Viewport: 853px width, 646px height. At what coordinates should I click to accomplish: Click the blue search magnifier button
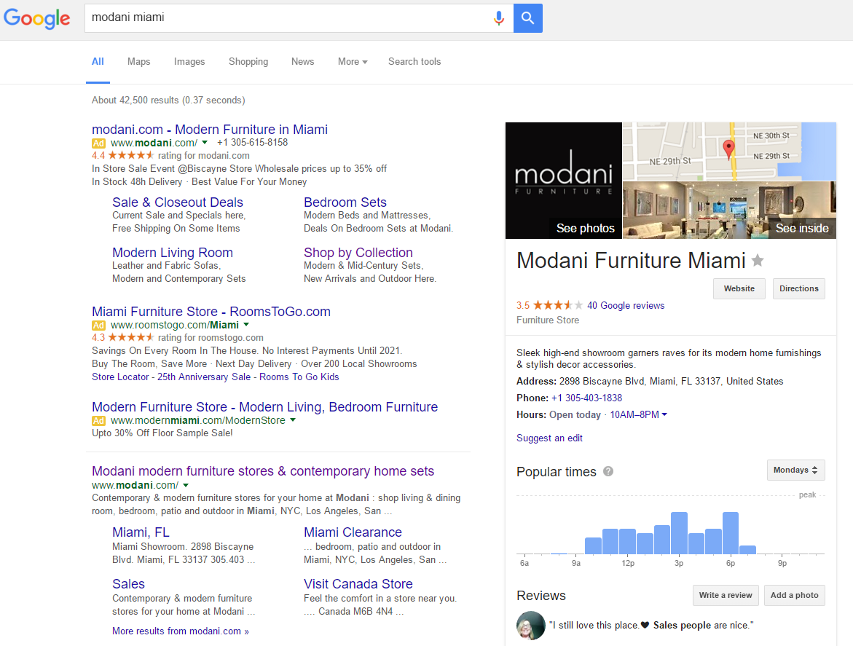(x=527, y=18)
